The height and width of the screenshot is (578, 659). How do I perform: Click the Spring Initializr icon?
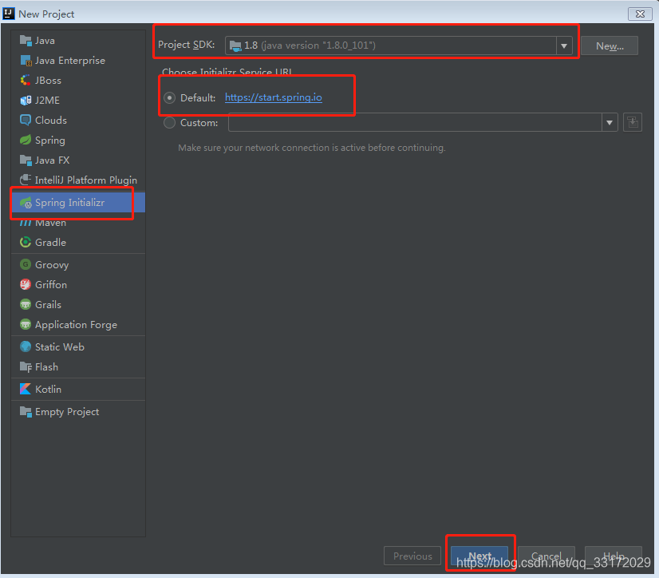tap(26, 202)
